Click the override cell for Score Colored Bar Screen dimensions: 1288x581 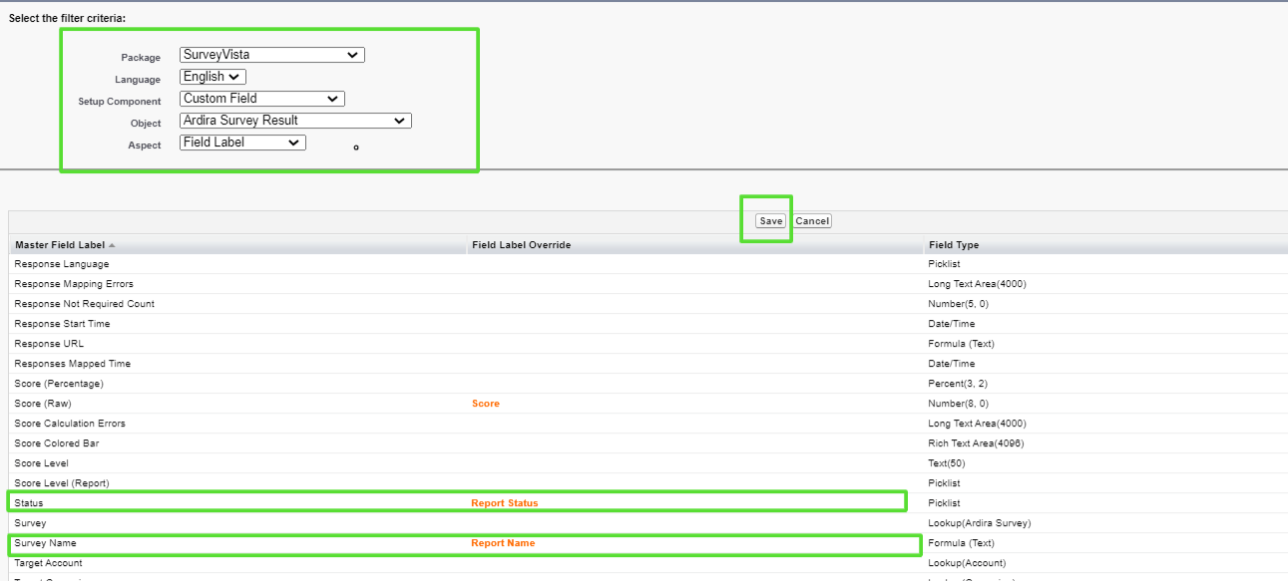pyautogui.click(x=599, y=442)
